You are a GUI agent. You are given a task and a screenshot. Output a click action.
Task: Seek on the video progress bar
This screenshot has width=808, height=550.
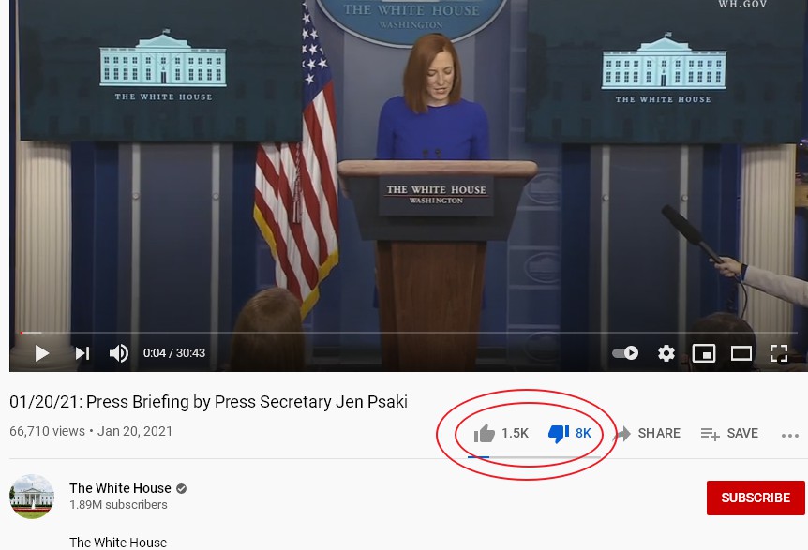(408, 334)
